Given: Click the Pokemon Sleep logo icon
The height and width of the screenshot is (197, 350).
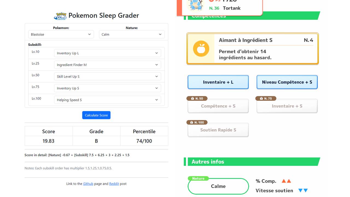Looking at the screenshot, I should click(x=60, y=16).
